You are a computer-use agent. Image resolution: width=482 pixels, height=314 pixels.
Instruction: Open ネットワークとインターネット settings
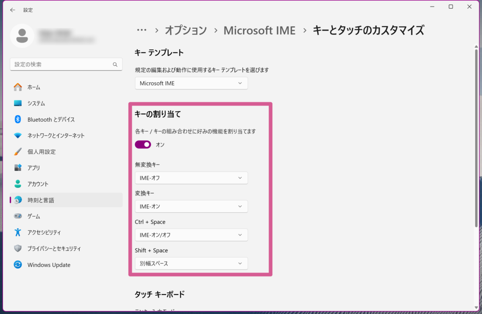tap(66, 136)
